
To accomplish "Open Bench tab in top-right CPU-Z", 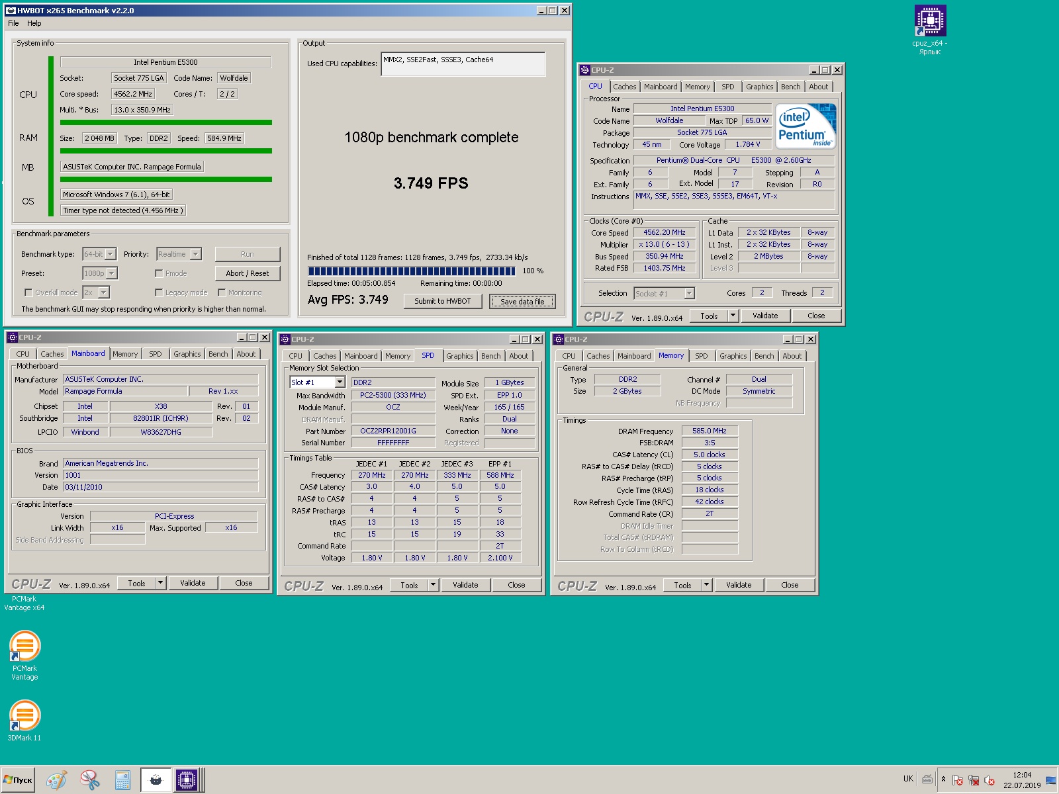I will (790, 87).
